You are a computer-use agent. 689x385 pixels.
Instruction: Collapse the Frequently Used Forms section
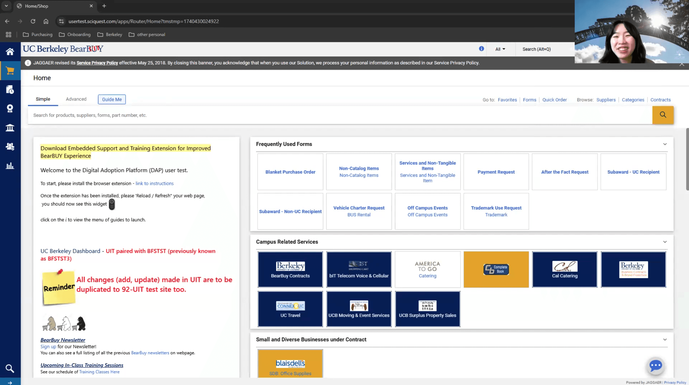tap(665, 144)
